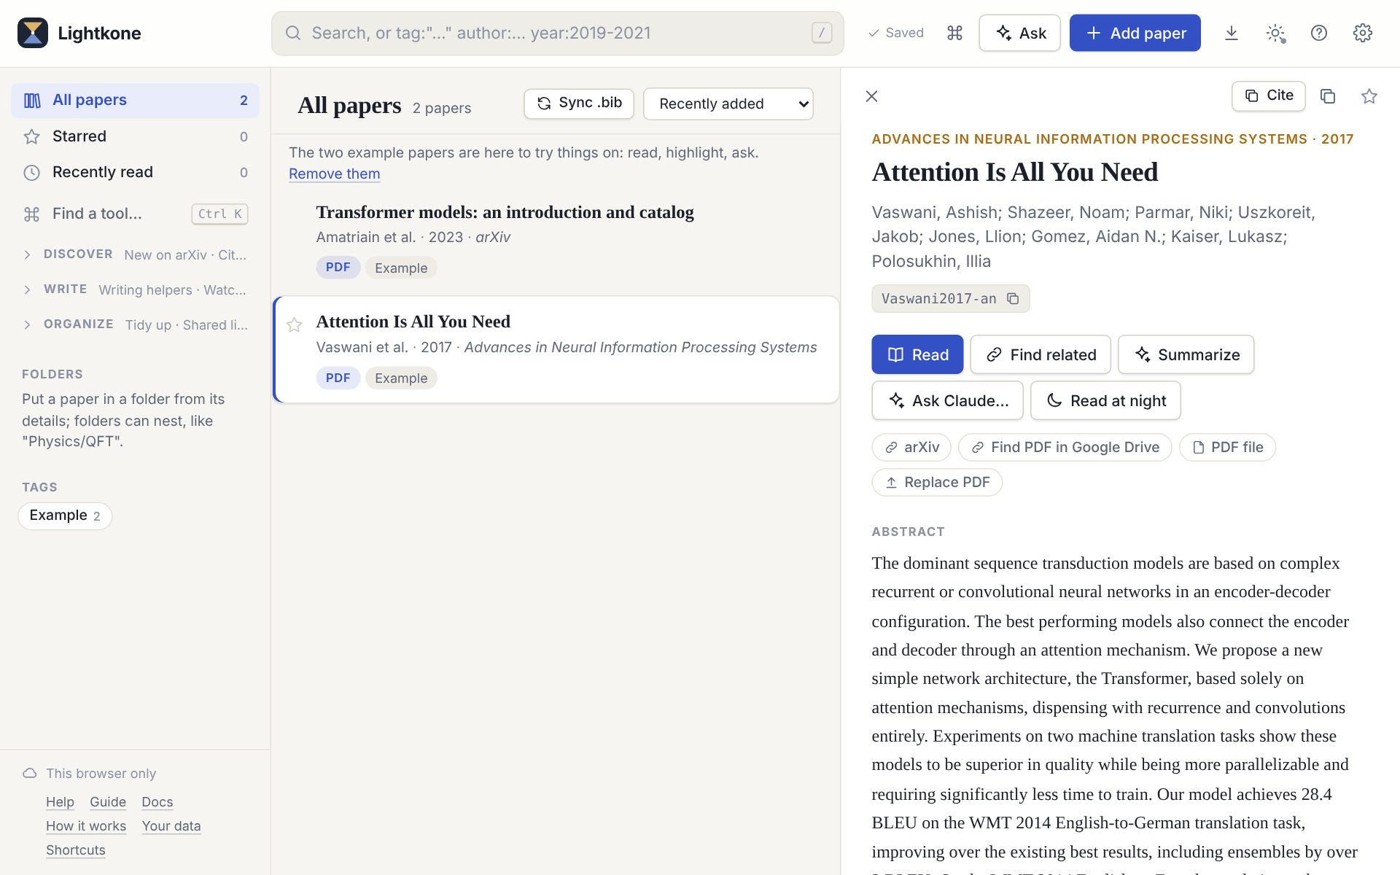1400x875 pixels.
Task: Star the paper from details panel header
Action: [1369, 96]
